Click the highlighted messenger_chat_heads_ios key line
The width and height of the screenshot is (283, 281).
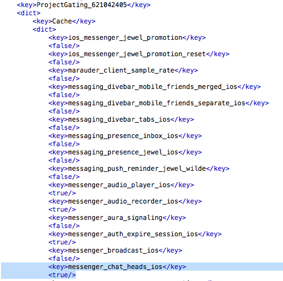pyautogui.click(x=117, y=267)
